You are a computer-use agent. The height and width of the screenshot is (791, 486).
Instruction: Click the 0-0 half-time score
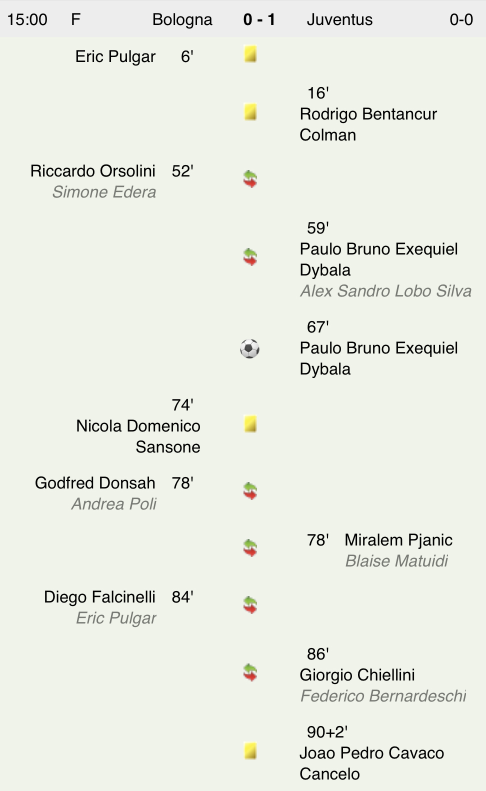click(461, 19)
